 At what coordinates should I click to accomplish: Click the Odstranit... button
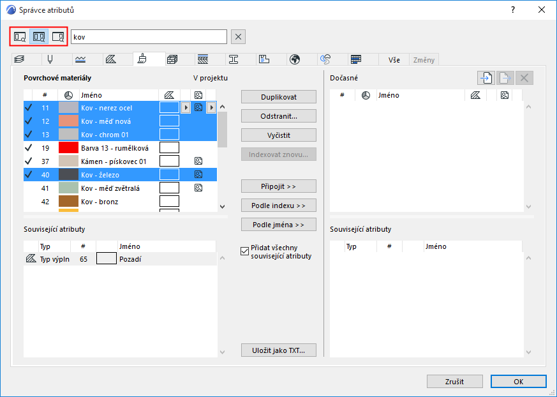[279, 116]
